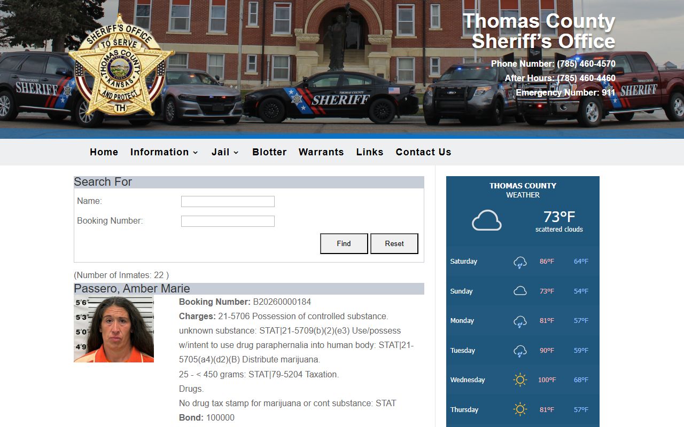Viewport: 684px width, 427px height.
Task: Expand the Jail menu chevron
Action: tap(236, 153)
